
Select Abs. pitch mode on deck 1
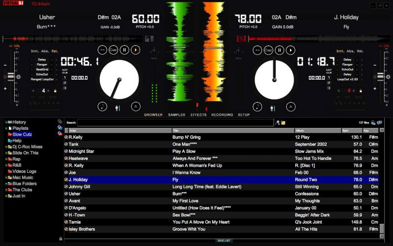coord(45,51)
